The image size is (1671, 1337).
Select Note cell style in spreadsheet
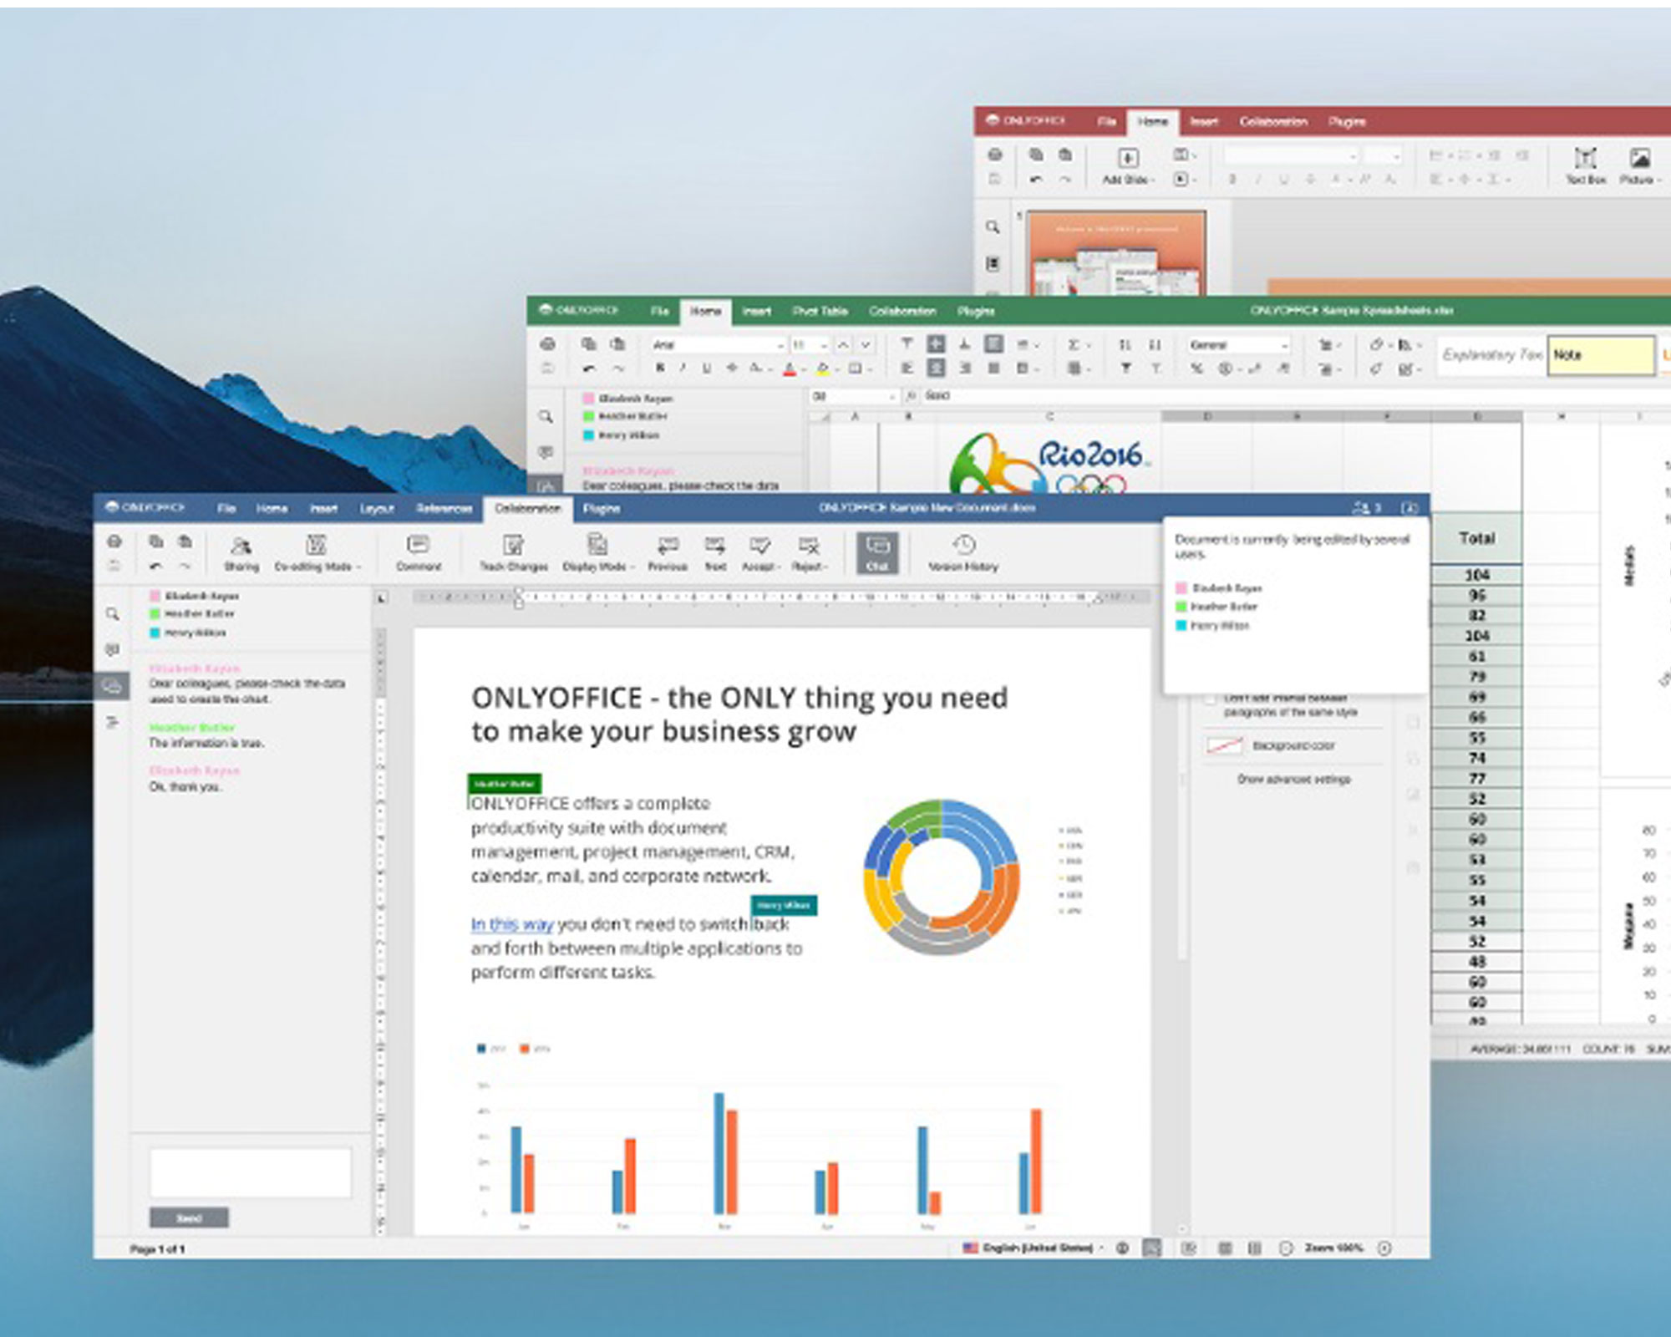pyautogui.click(x=1601, y=355)
